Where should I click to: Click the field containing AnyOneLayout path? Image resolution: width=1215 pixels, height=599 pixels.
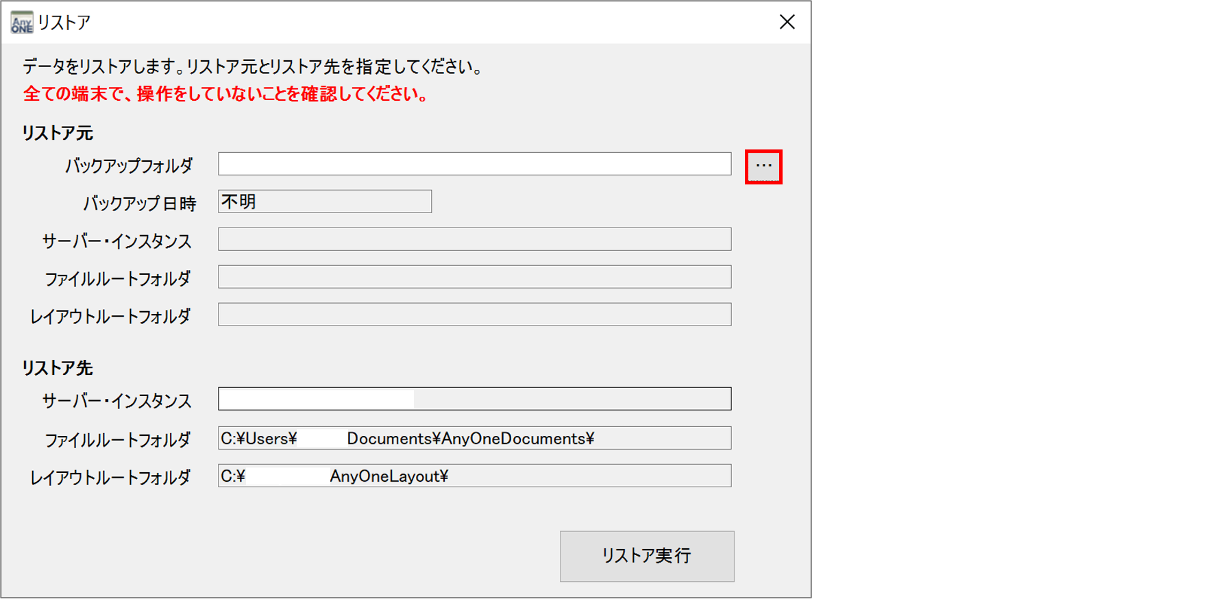(474, 476)
